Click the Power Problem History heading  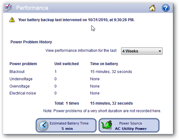pos(31,42)
